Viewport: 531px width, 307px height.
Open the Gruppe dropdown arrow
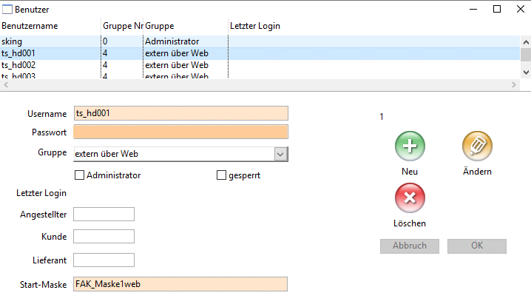point(280,154)
